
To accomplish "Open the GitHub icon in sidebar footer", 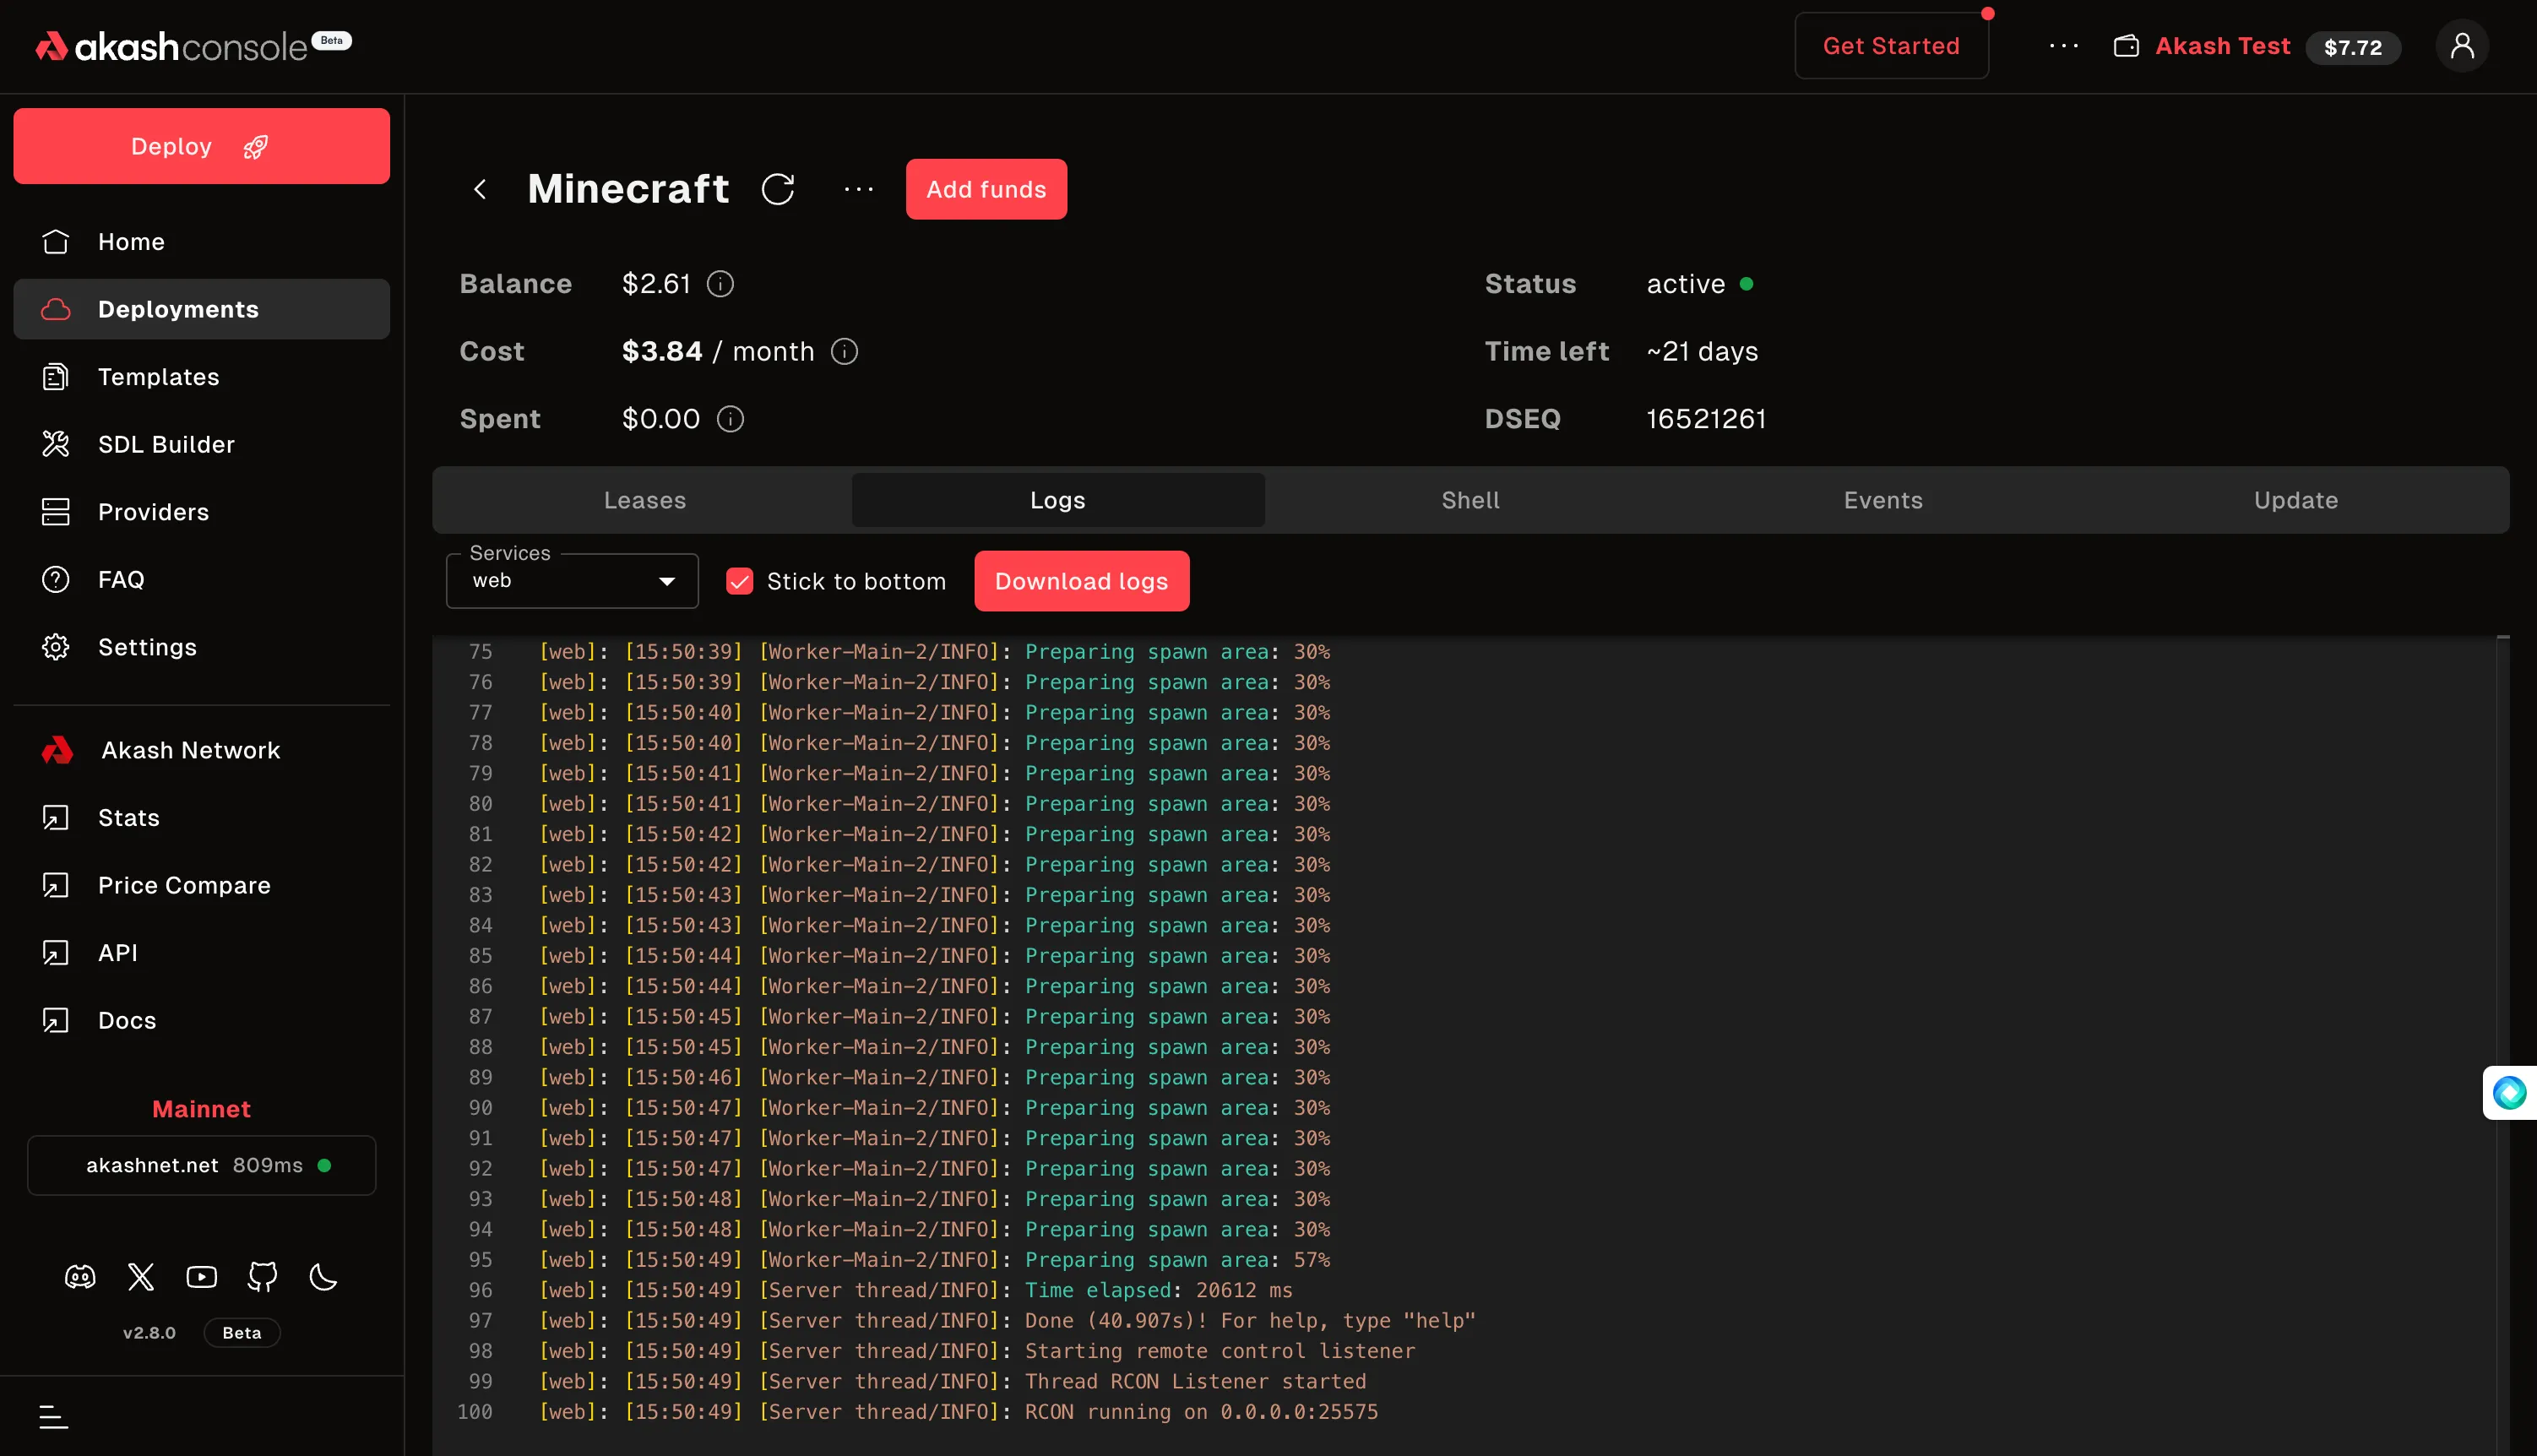I will [262, 1277].
